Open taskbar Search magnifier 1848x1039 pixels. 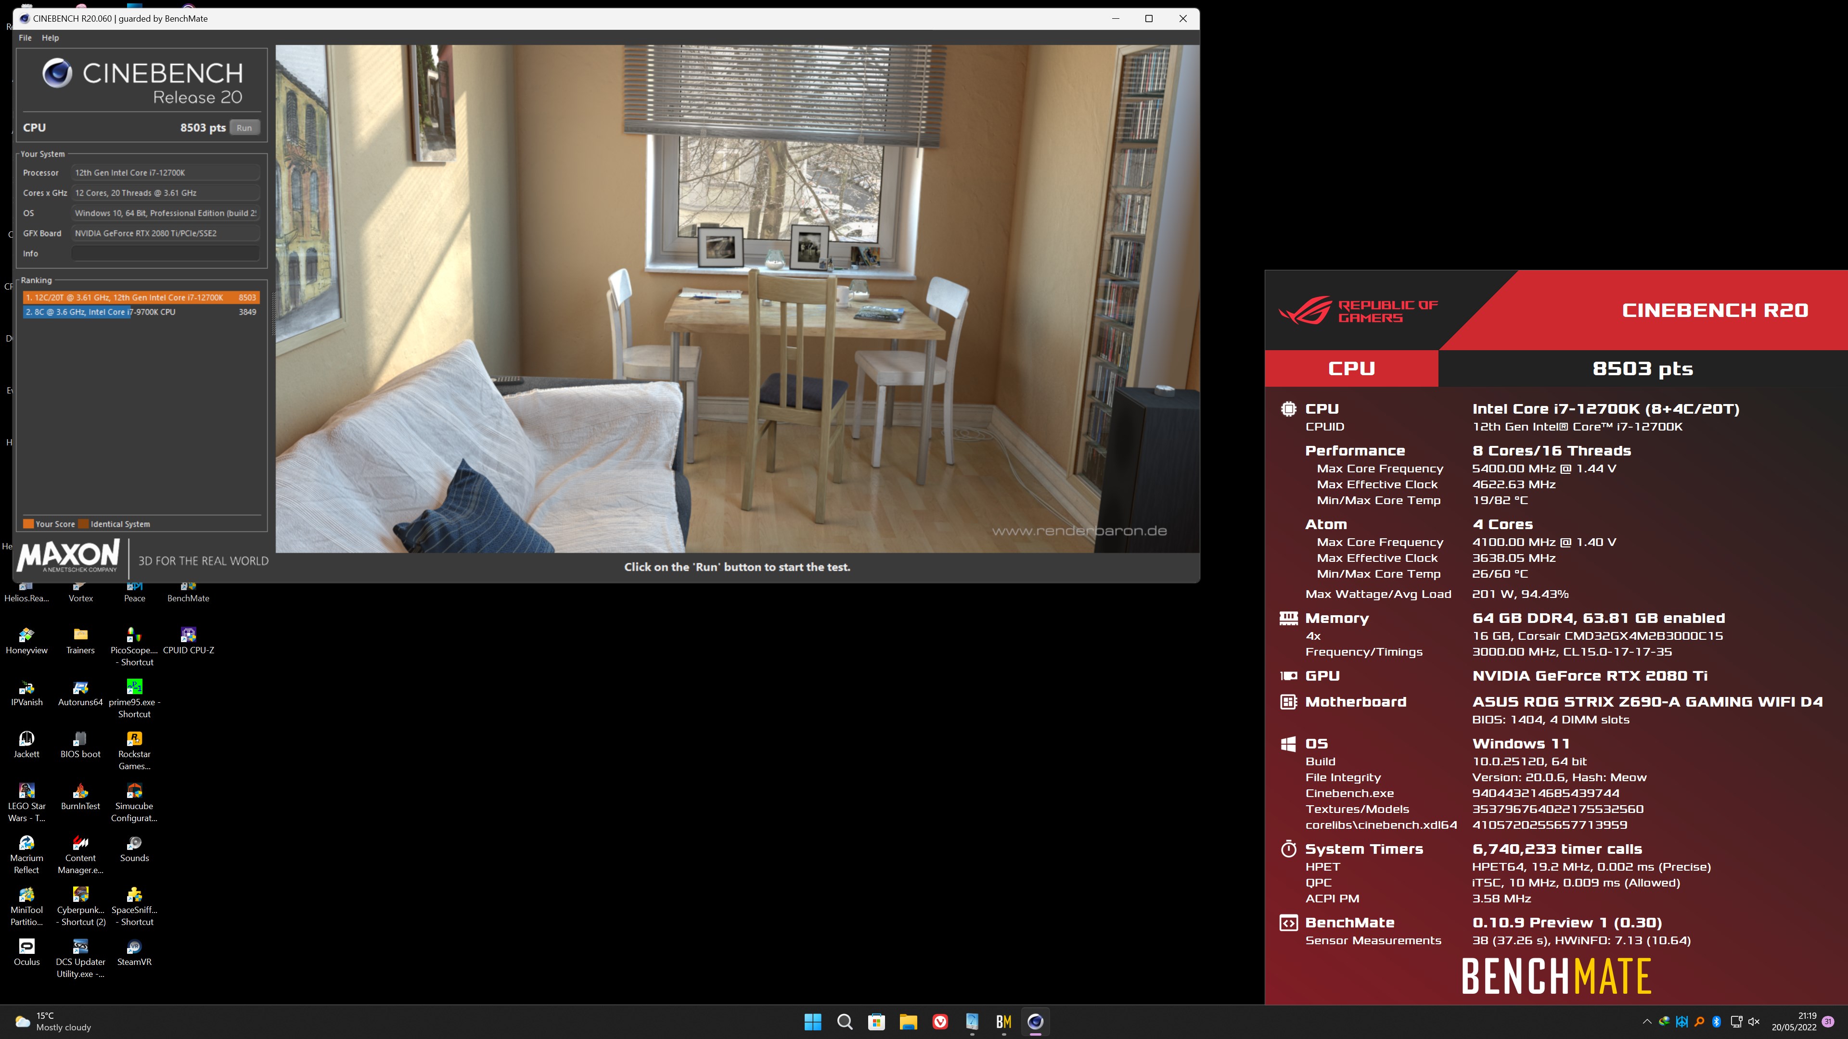pyautogui.click(x=845, y=1022)
